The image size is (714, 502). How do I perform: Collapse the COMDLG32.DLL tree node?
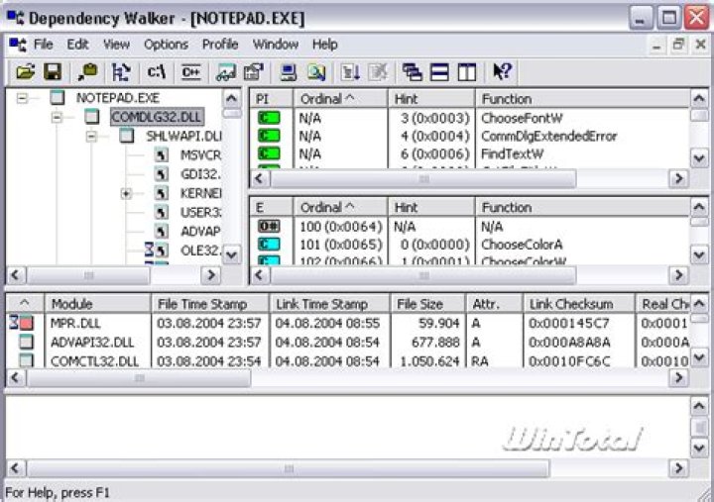coord(57,117)
